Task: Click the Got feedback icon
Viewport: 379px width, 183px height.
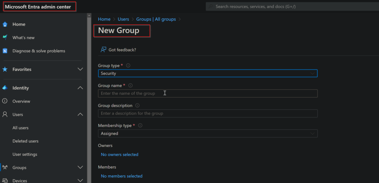Action: click(104, 50)
